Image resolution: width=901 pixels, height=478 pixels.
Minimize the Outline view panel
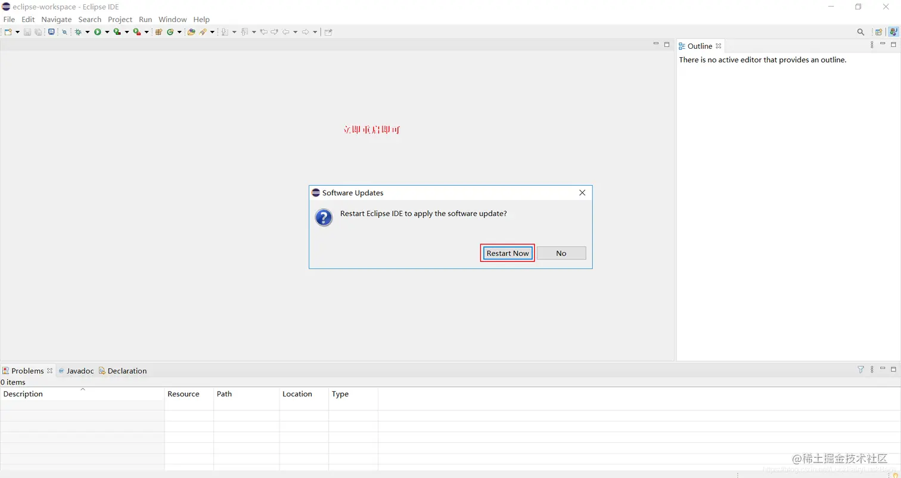coord(883,44)
